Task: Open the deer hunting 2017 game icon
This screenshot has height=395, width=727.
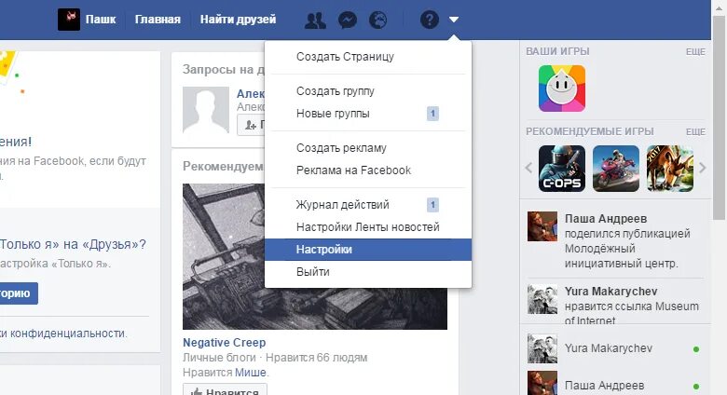Action: pyautogui.click(x=670, y=169)
